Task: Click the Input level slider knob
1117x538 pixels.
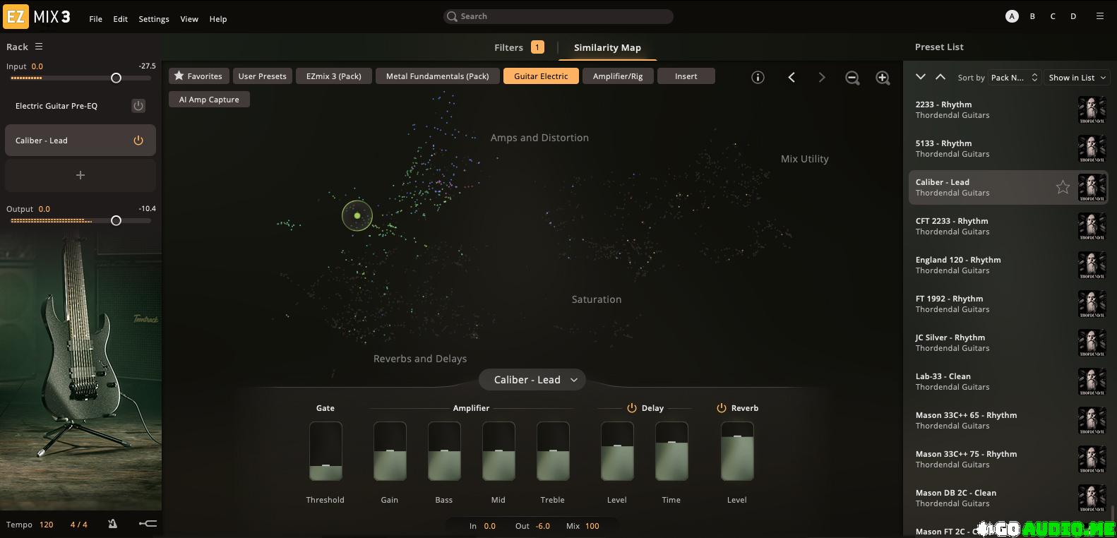Action: tap(117, 78)
